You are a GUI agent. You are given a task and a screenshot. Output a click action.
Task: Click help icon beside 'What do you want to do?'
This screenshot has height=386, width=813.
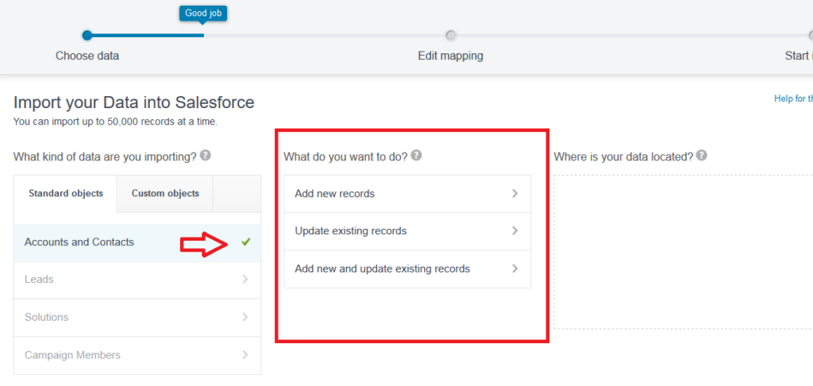pos(416,155)
